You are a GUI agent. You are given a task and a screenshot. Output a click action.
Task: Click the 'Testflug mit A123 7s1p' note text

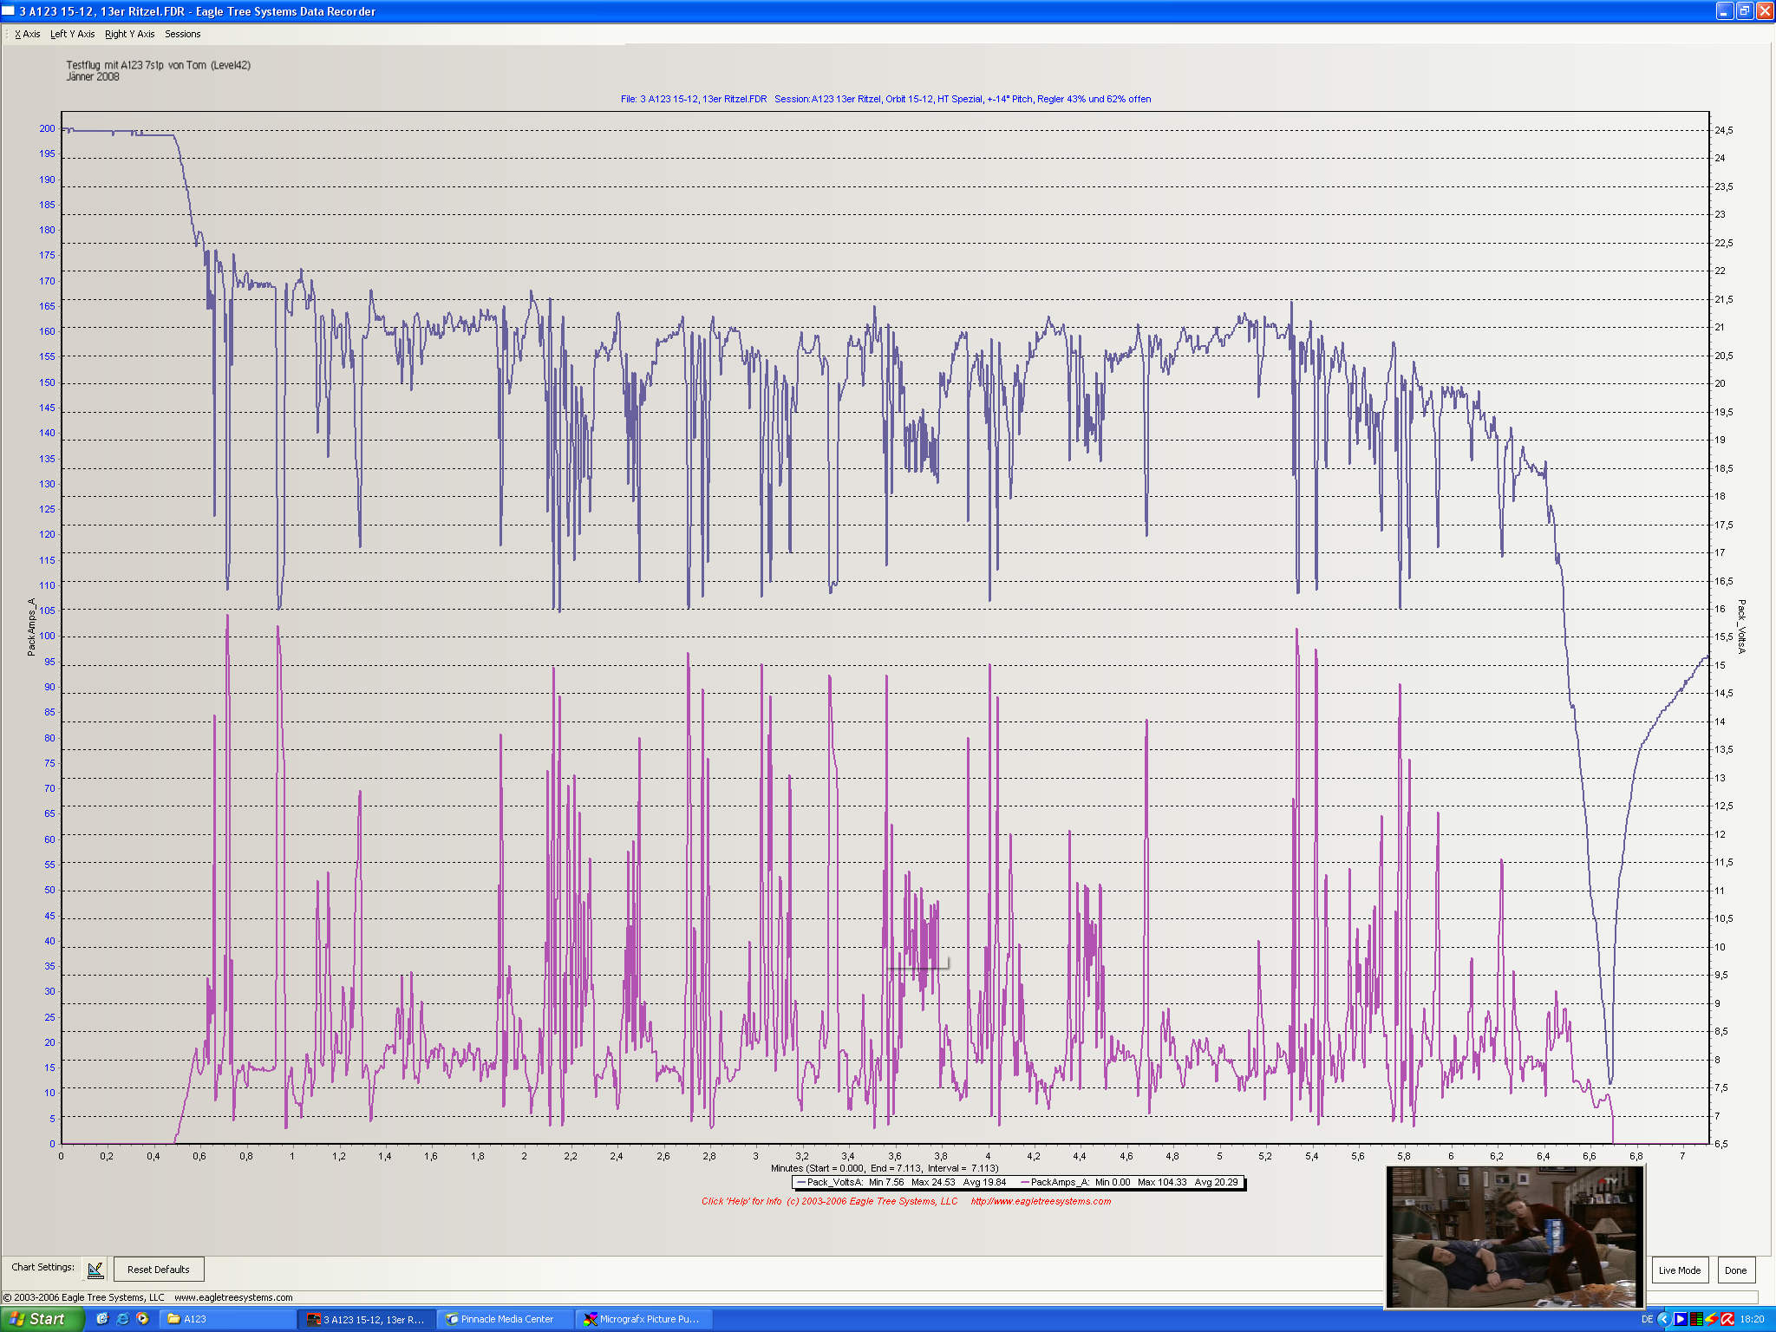tap(159, 65)
